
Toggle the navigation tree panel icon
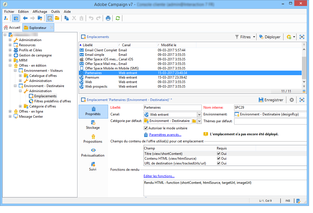[16, 18]
